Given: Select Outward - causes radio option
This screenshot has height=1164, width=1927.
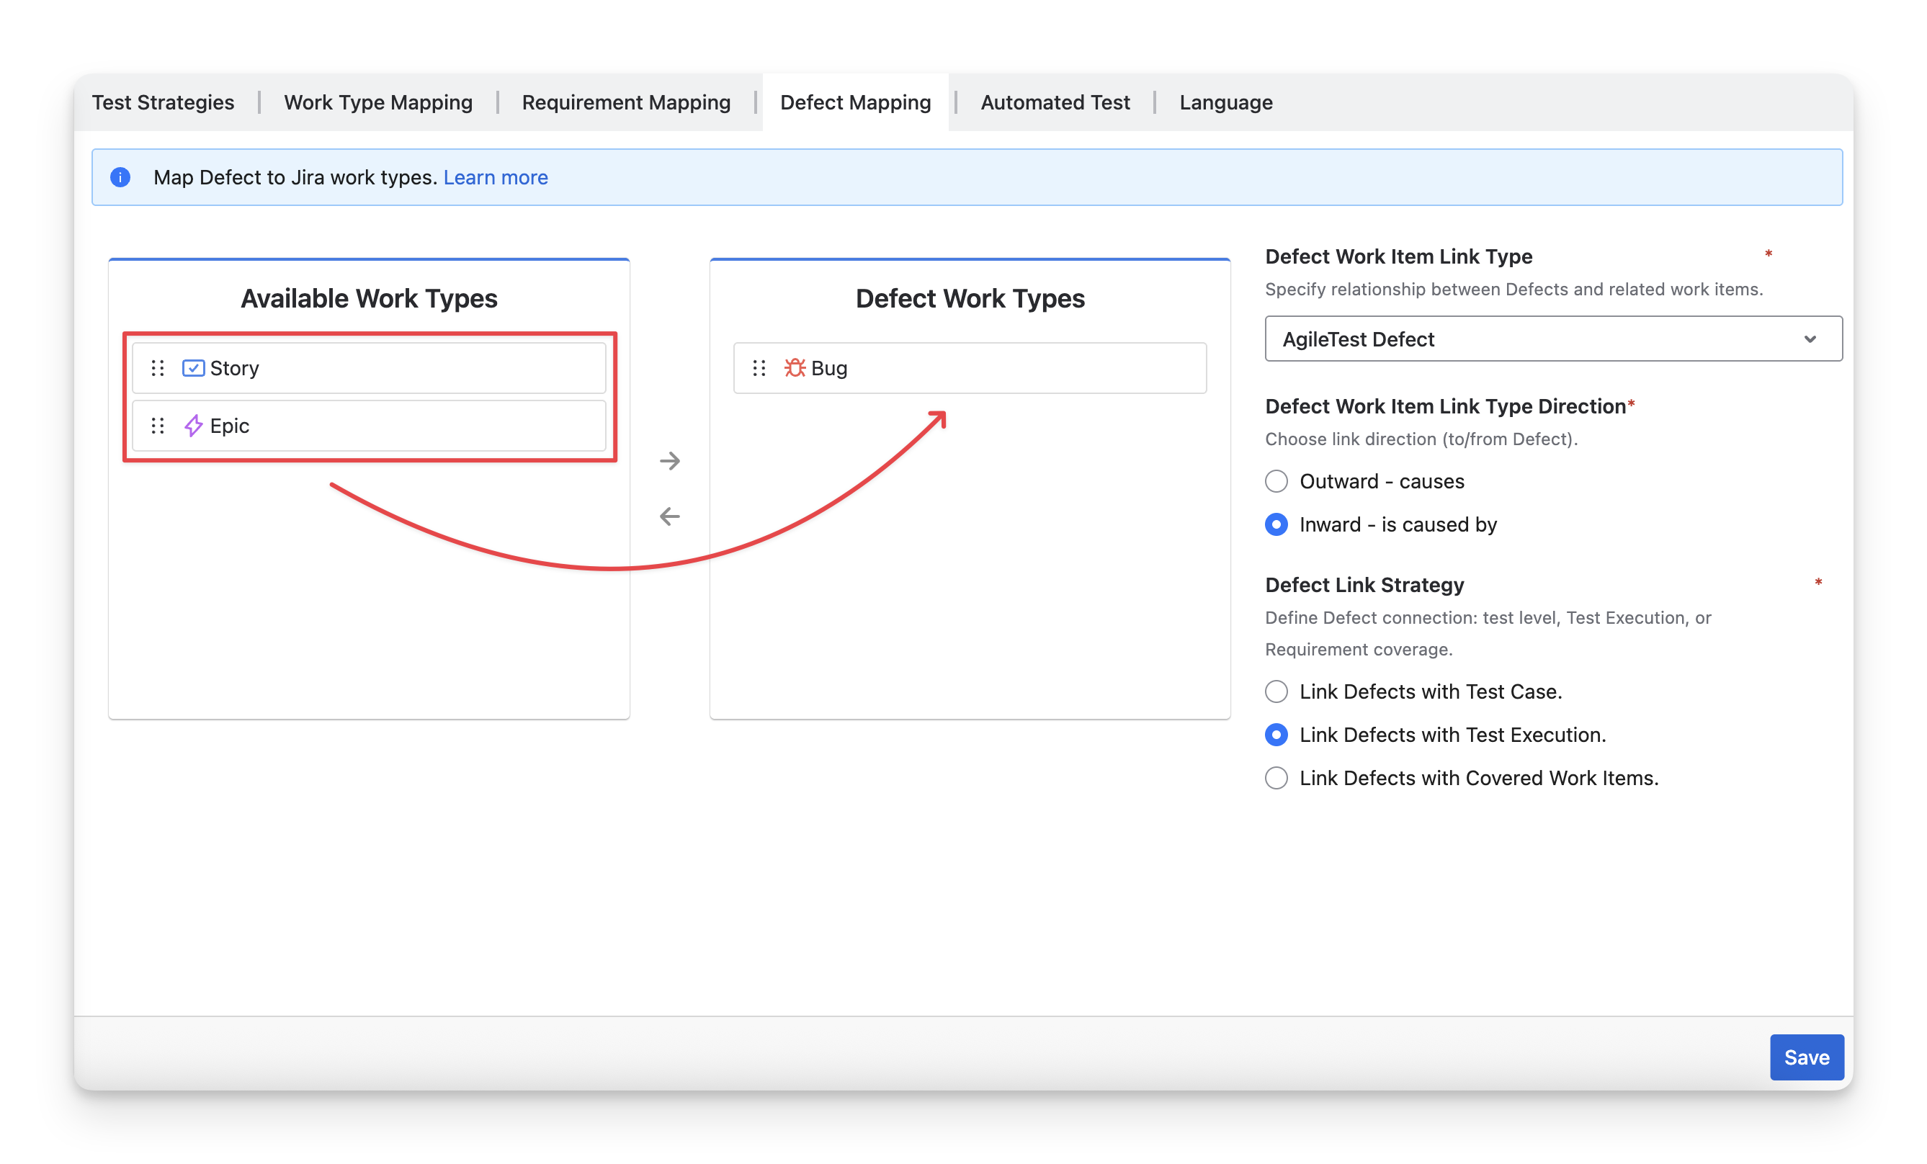Looking at the screenshot, I should [x=1277, y=482].
